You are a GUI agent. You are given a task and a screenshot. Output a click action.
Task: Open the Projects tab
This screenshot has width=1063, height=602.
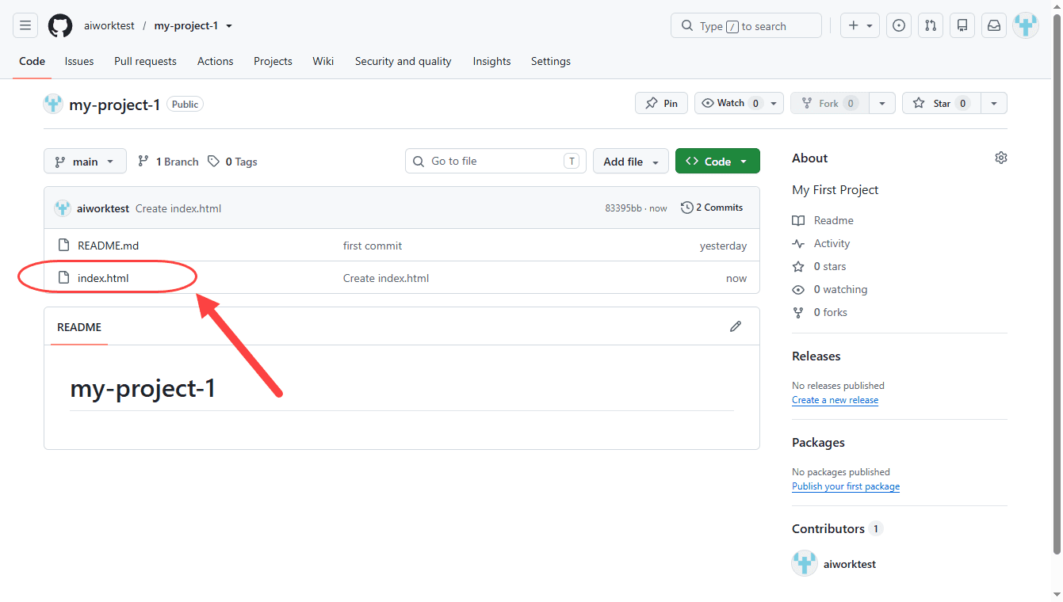tap(273, 61)
